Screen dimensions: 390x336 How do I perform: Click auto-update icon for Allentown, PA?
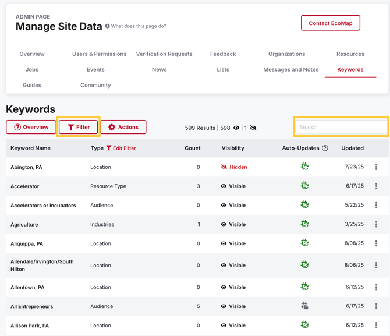pos(304,287)
